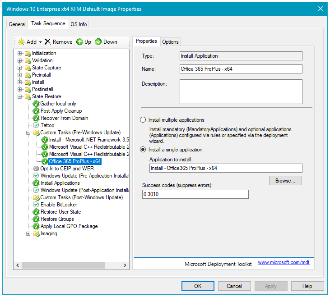Viewport: 330px width, 297px height.
Task: Select Install multiple applications radio button
Action: click(x=143, y=120)
